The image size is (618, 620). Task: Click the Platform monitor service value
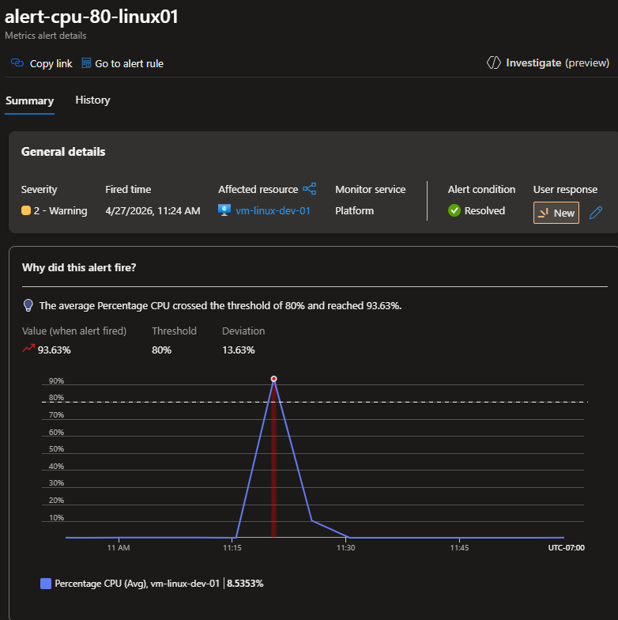click(x=354, y=210)
